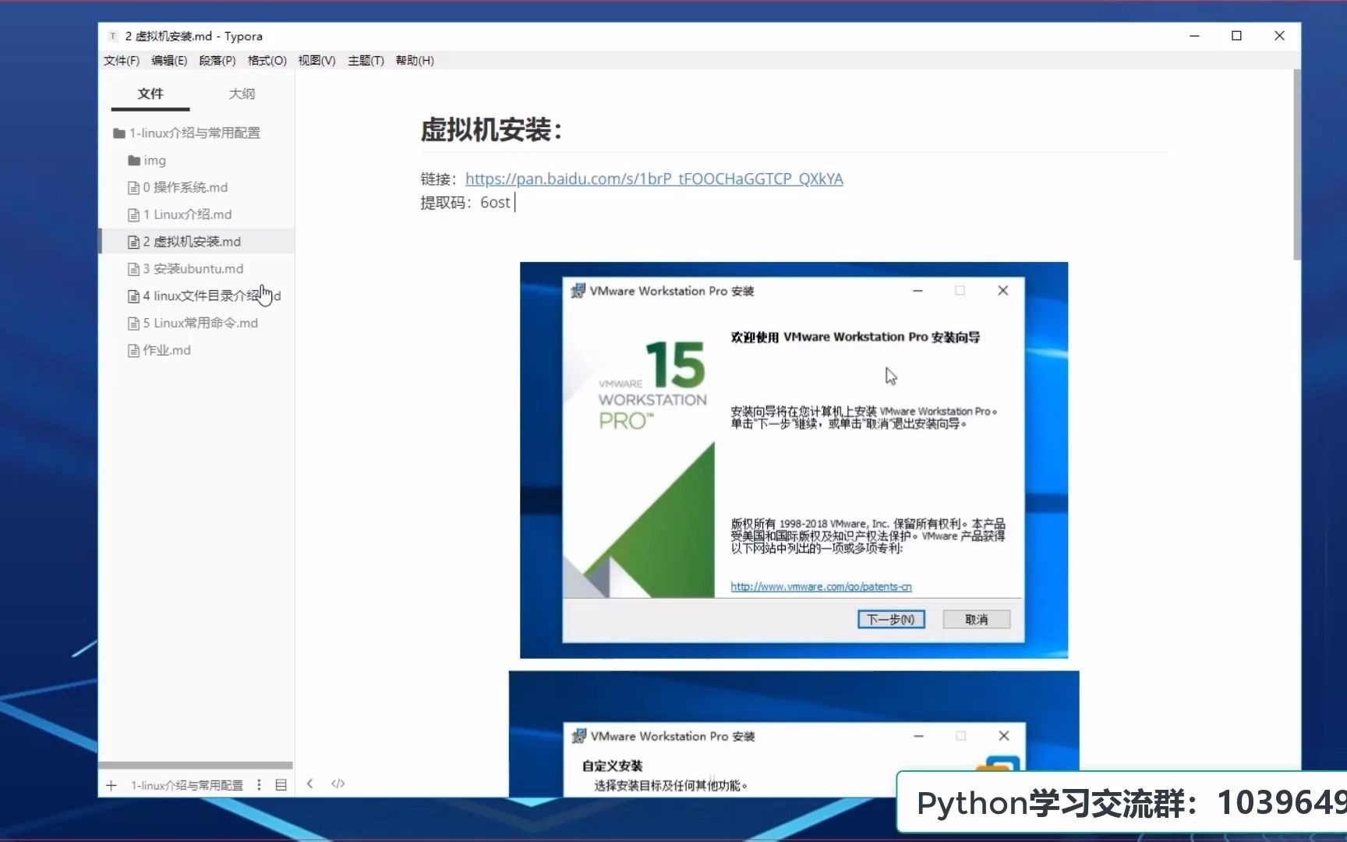Switch to the 大纲 sidebar tab

point(242,94)
